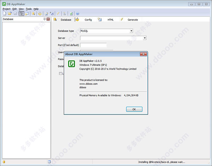Image resolution: width=212 pixels, height=166 pixels.
Task: Click the 'ddooo' licensee name line
Action: pyautogui.click(x=83, y=87)
